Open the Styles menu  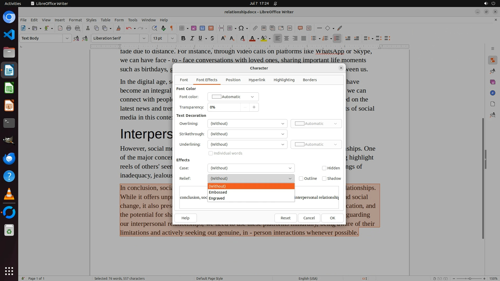click(x=91, y=20)
